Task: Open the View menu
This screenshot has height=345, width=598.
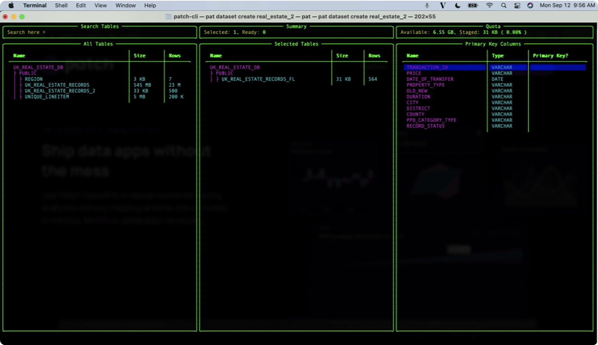Action: coord(100,5)
